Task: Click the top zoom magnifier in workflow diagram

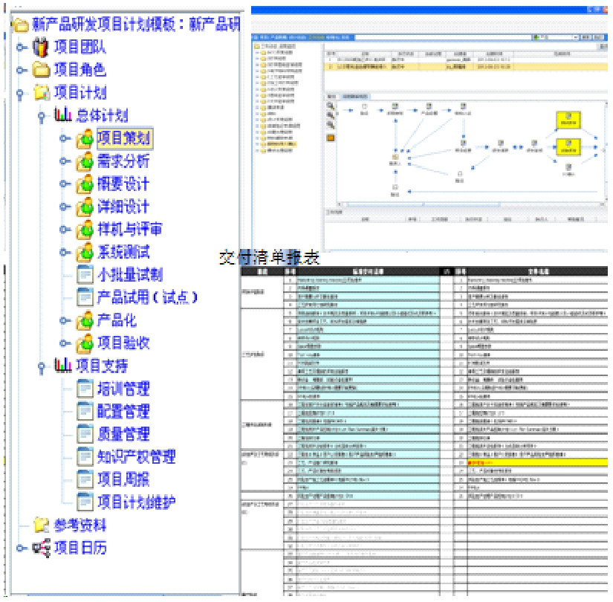Action: [331, 106]
